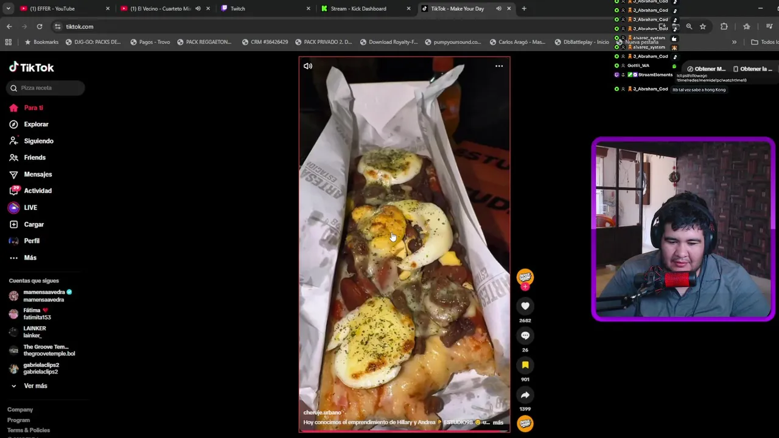
Task: Mute the TikTok browser tab audio
Action: click(x=498, y=9)
